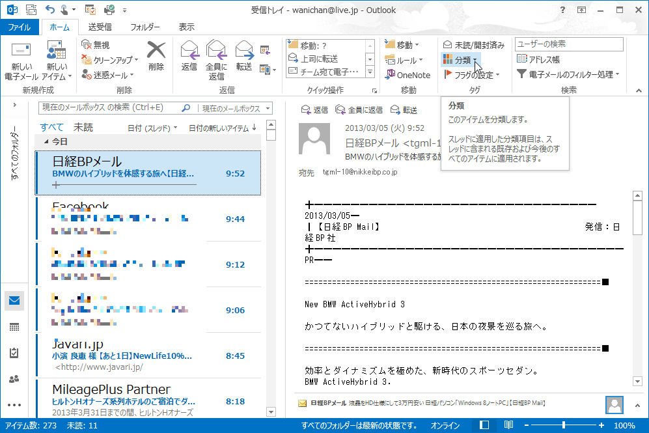This screenshot has height=433, width=649.
Task: Click the mailbox search box
Action: click(109, 108)
